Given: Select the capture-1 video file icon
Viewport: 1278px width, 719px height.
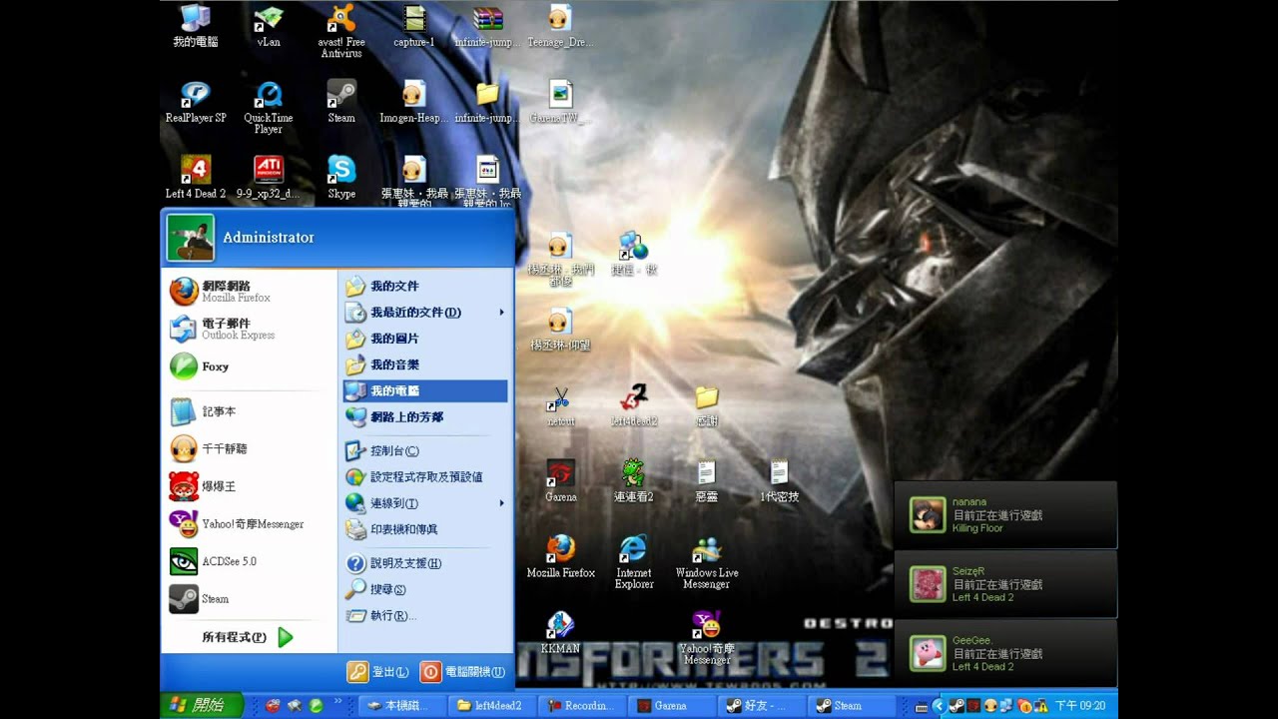Looking at the screenshot, I should pyautogui.click(x=414, y=27).
